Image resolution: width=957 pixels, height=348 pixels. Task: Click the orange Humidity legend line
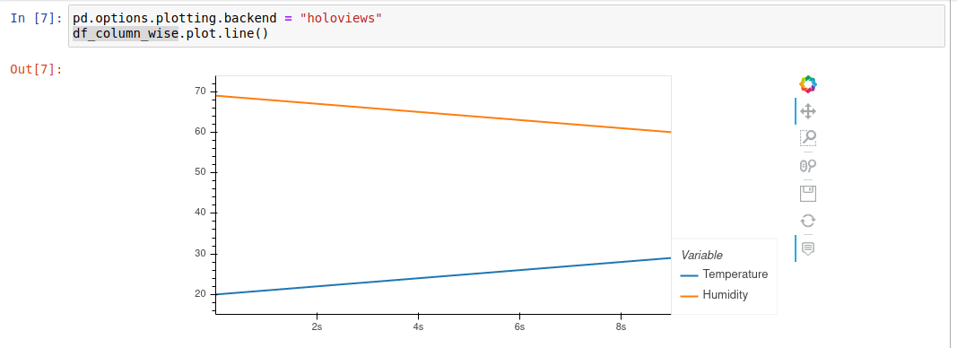coord(689,295)
